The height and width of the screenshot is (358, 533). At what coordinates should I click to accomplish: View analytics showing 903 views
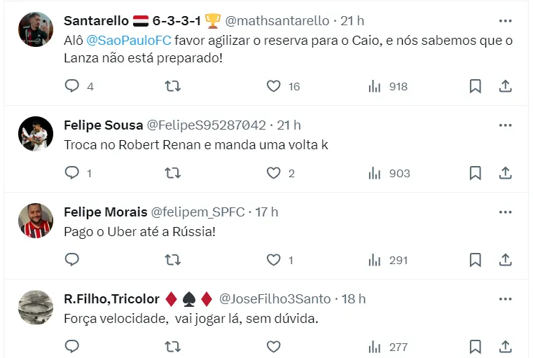[389, 173]
